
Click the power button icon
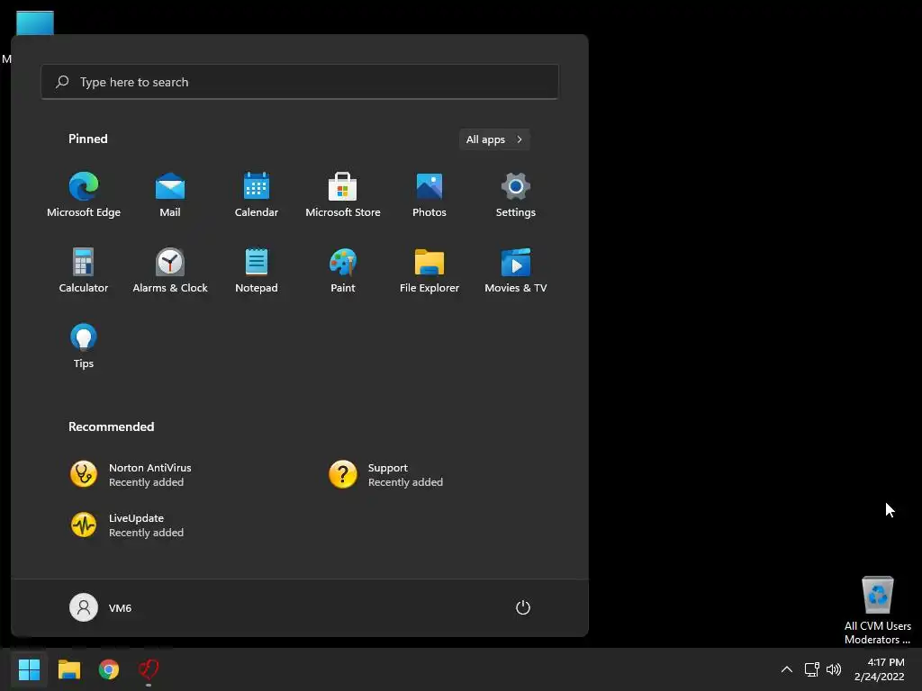pos(523,607)
